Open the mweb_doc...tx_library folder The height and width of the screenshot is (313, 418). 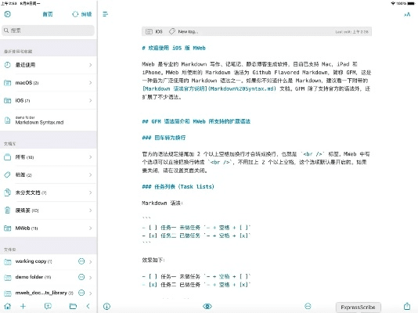coord(49,293)
